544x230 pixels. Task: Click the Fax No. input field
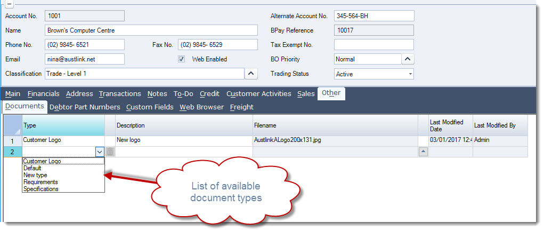[x=218, y=45]
